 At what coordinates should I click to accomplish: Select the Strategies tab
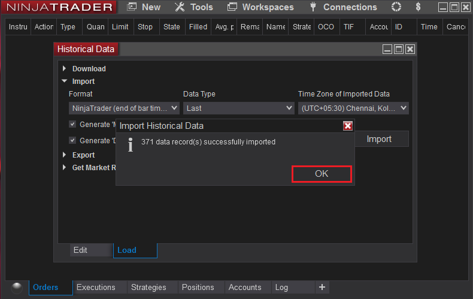pyautogui.click(x=152, y=287)
